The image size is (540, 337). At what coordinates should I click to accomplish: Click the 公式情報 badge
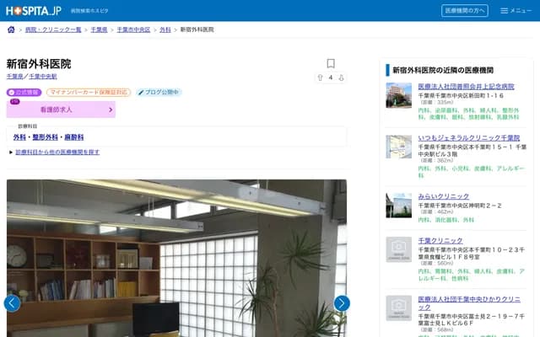[x=24, y=93]
